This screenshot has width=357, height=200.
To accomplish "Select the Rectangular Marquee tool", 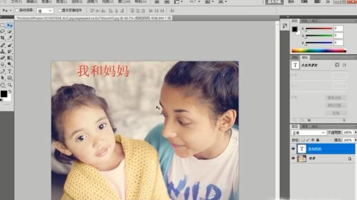I will pyautogui.click(x=3, y=25).
